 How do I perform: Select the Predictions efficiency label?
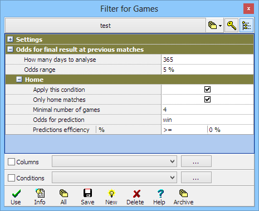[61, 130]
